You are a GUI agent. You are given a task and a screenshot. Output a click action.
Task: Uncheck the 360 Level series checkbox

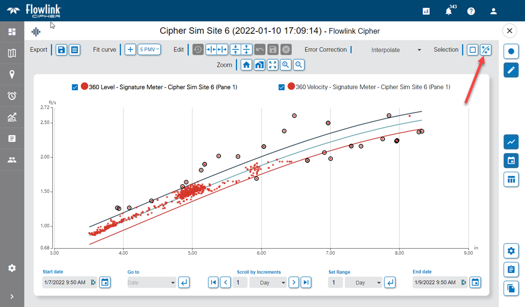point(75,87)
